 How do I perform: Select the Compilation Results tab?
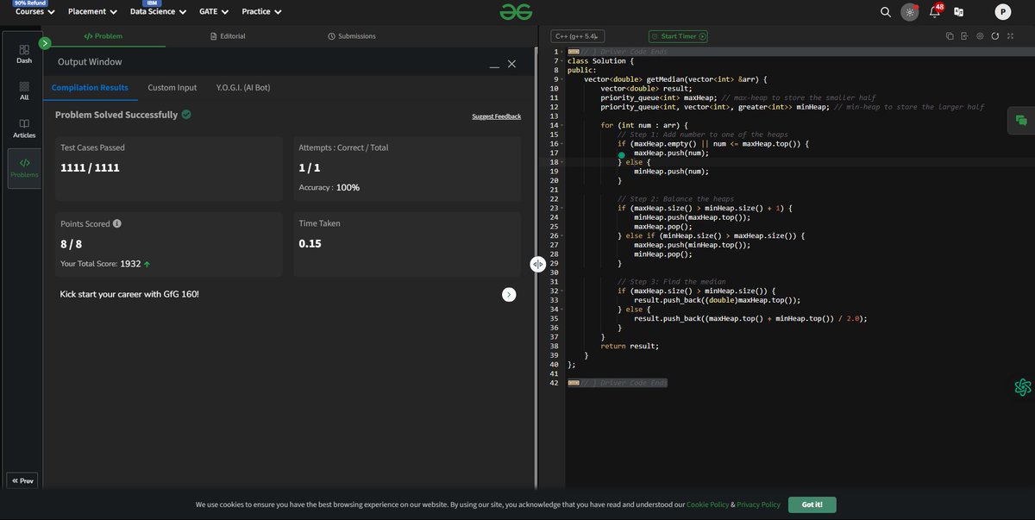[90, 88]
